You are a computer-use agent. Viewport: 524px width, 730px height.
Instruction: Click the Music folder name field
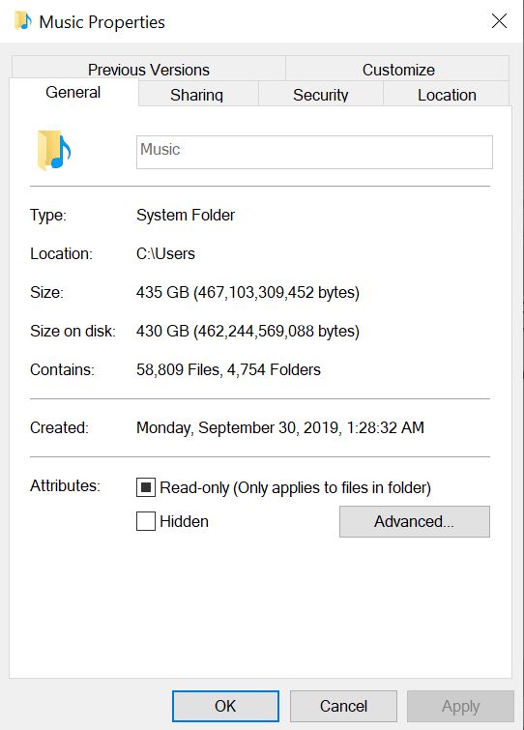point(314,152)
